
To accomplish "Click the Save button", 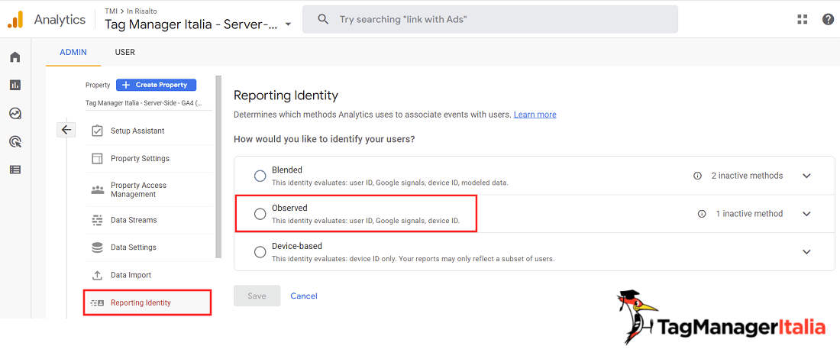I will 257,296.
